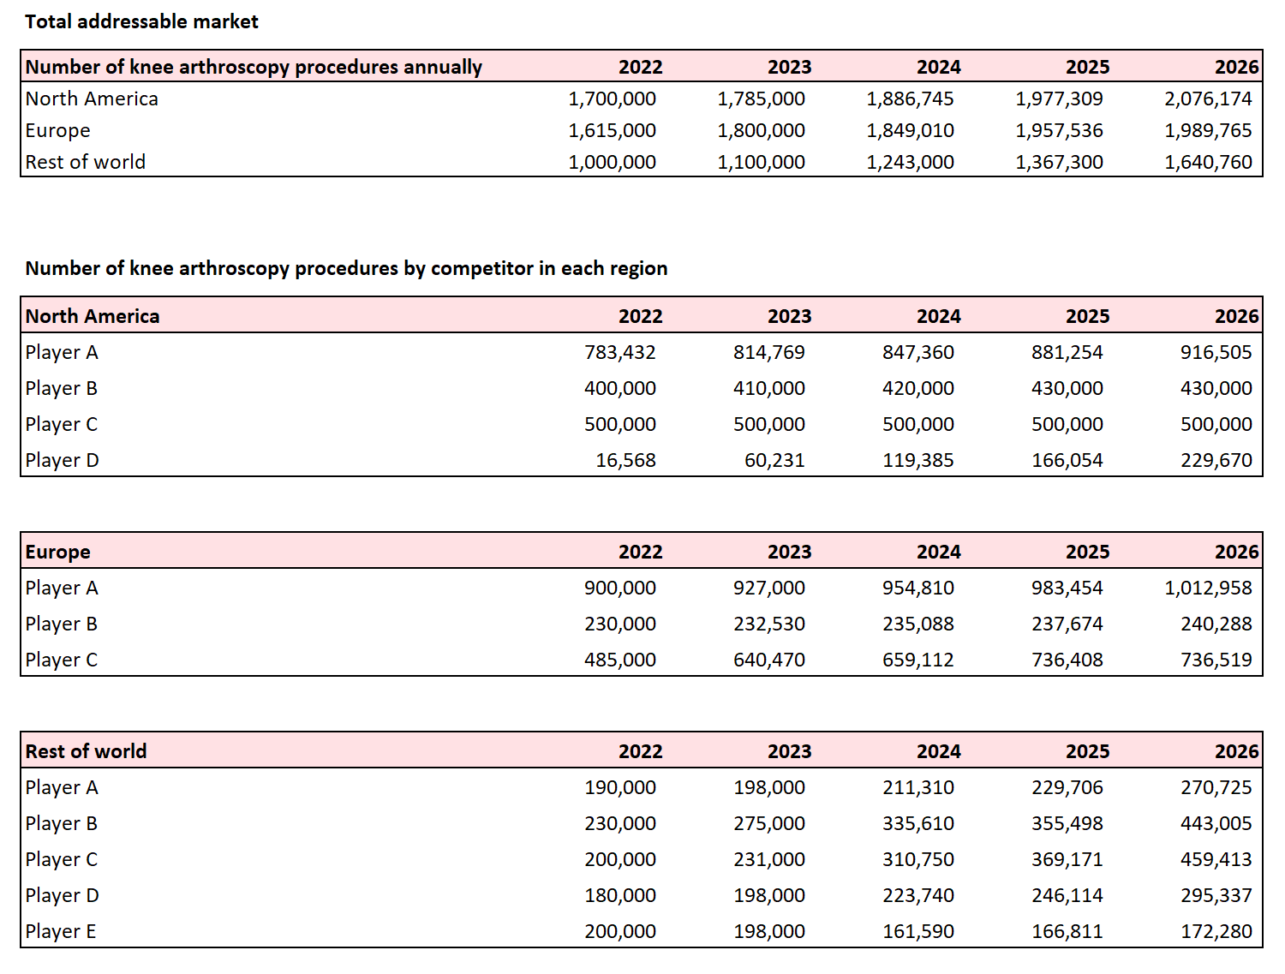Select the 'North America' competitor table header
This screenshot has width=1285, height=974.
pos(93,316)
